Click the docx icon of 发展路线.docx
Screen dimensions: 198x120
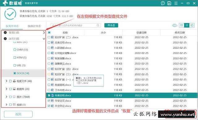coord(52,85)
